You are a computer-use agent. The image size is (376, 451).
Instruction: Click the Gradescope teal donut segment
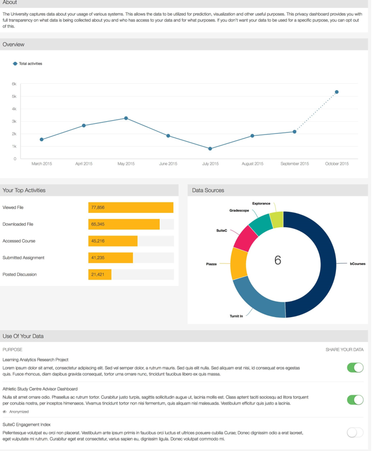point(260,225)
